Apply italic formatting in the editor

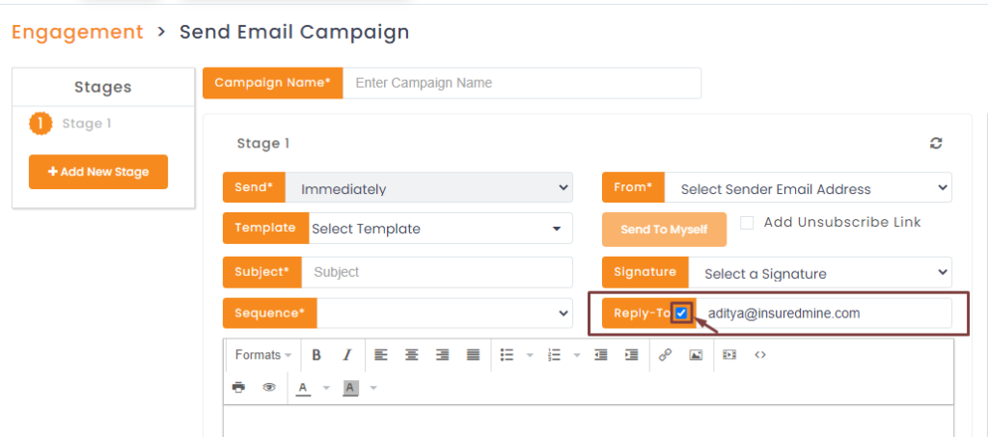[347, 355]
